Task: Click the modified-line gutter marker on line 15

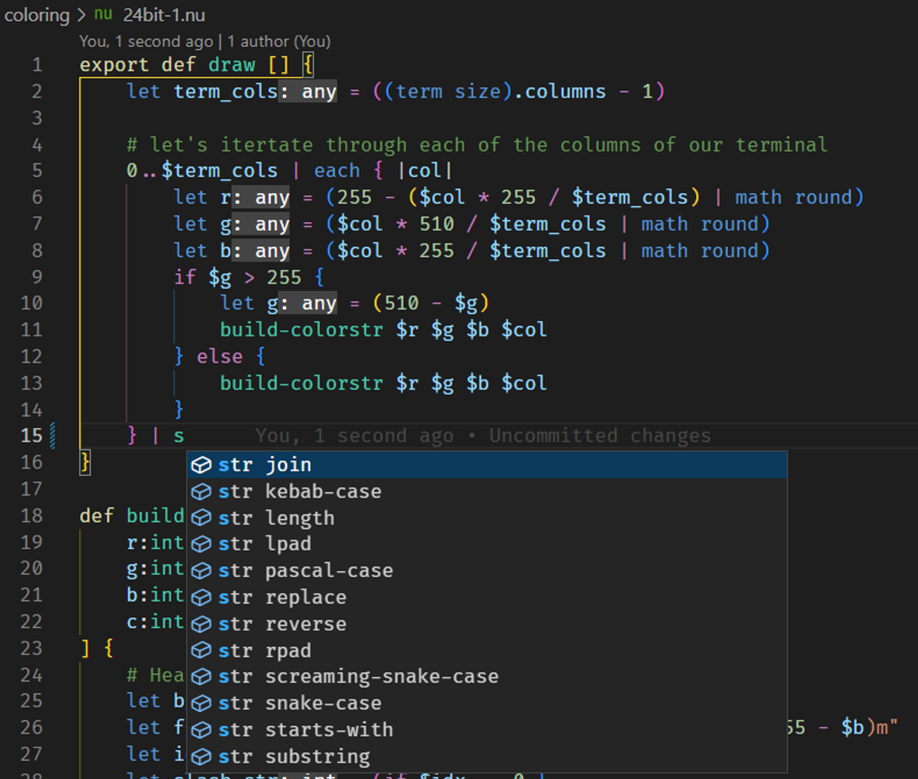Action: pos(53,435)
